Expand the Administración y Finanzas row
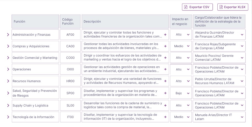Screen dimensions: 252x127 [x=8, y=35]
